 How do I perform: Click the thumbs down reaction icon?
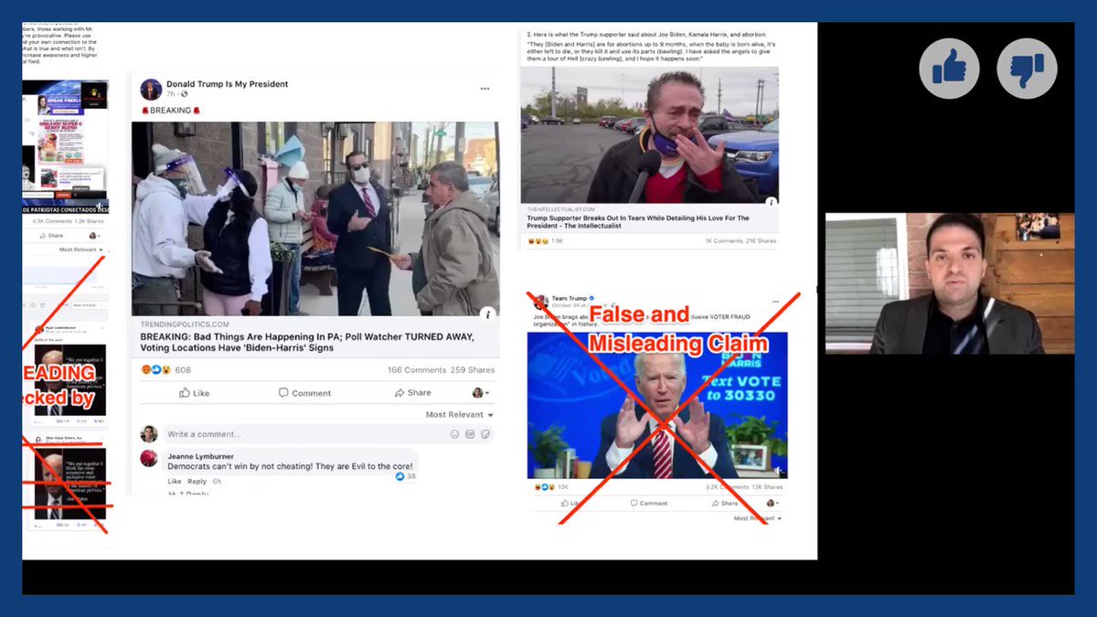point(1027,69)
